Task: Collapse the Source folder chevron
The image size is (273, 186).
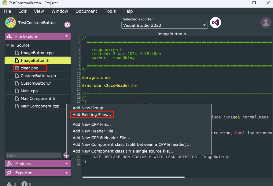Action: click(x=8, y=45)
